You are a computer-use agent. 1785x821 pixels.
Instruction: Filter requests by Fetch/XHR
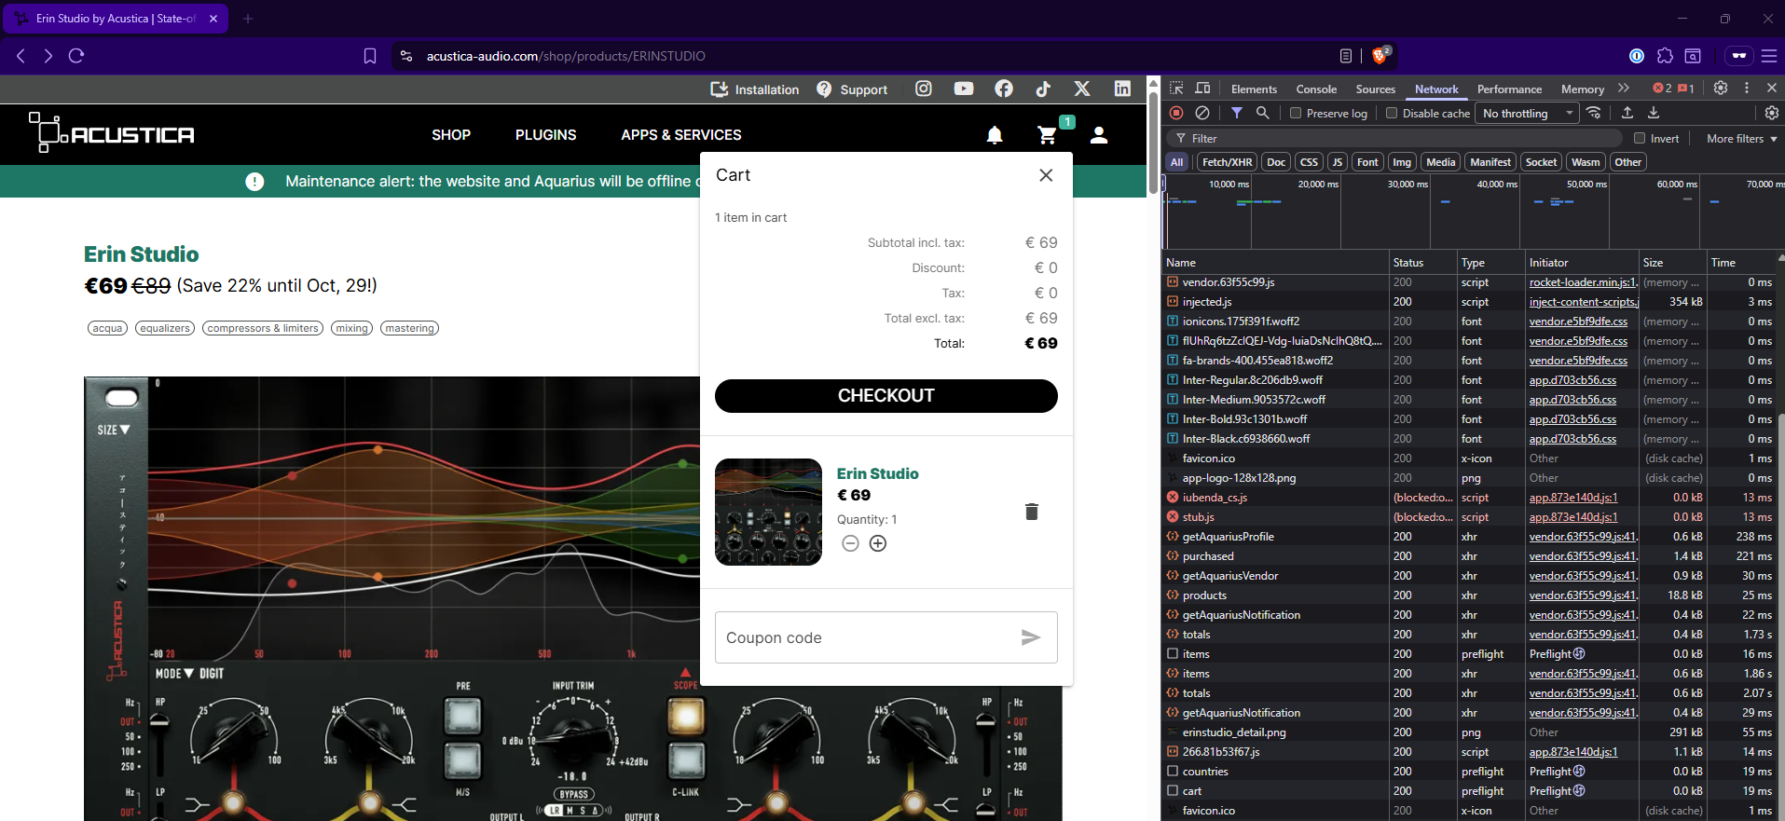click(1227, 162)
